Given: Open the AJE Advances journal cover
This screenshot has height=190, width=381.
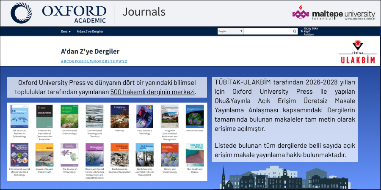Looking at the screenshot, I should pos(19,117).
